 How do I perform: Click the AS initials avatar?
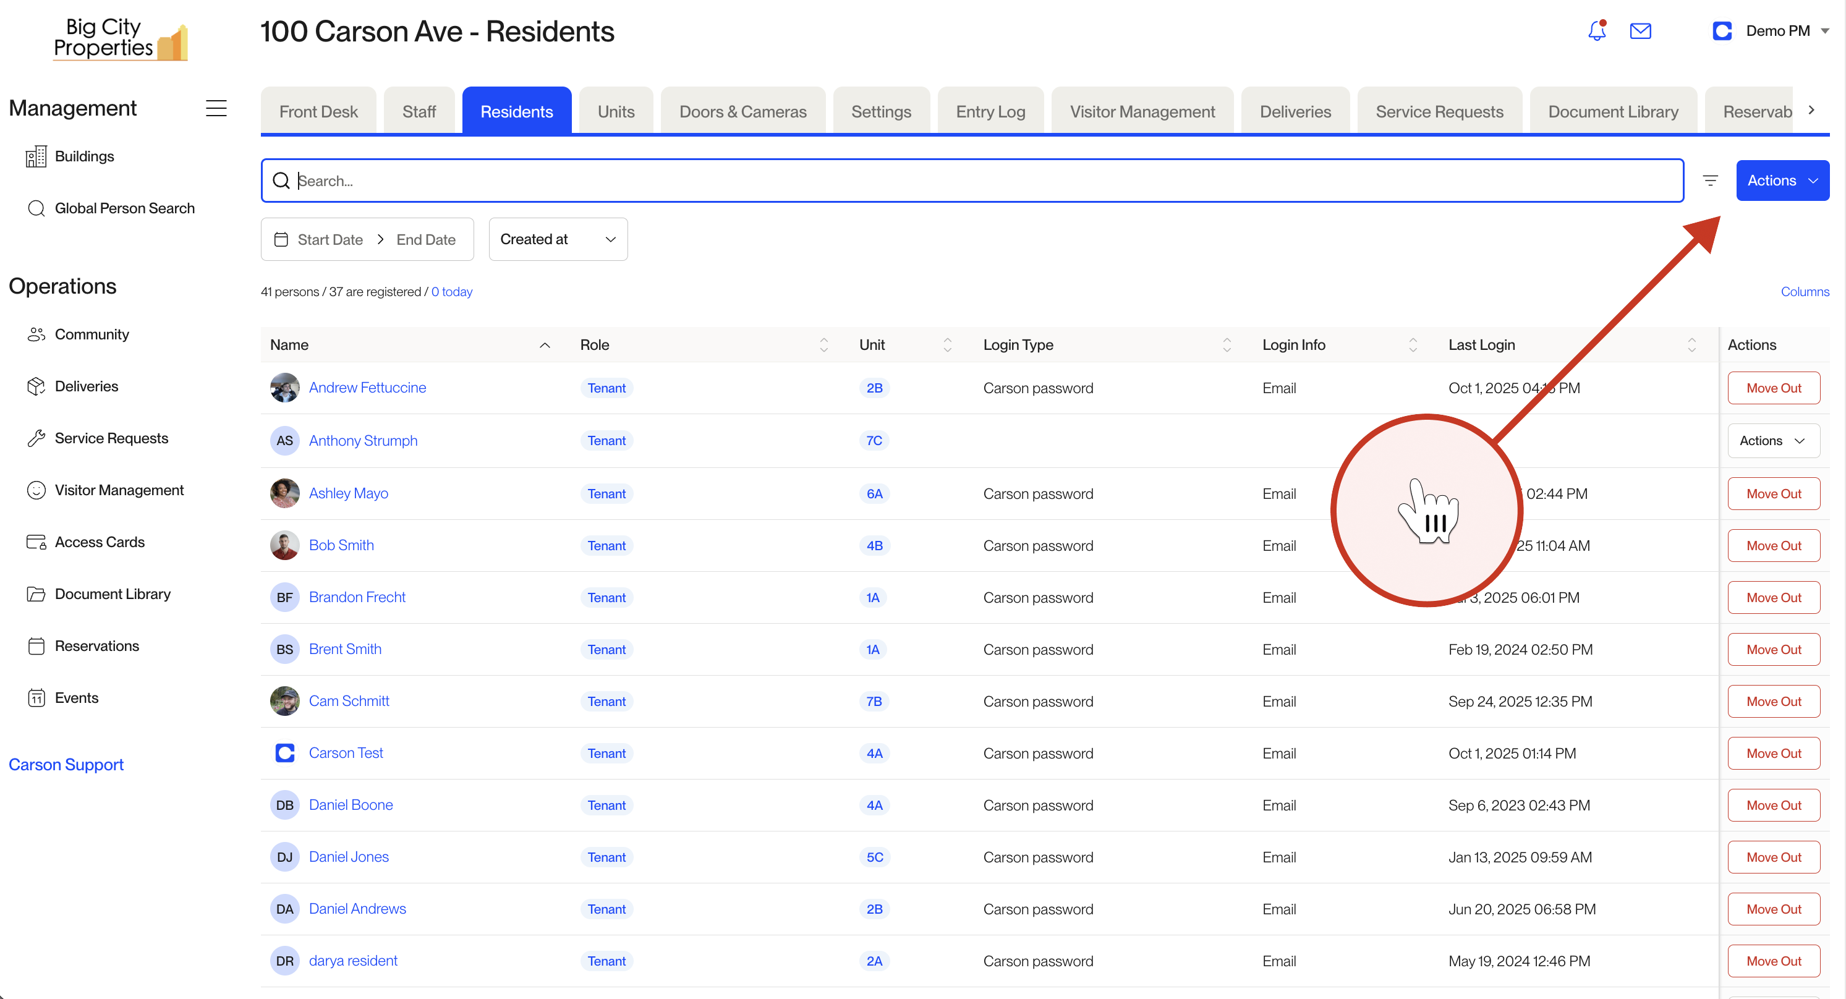point(284,441)
